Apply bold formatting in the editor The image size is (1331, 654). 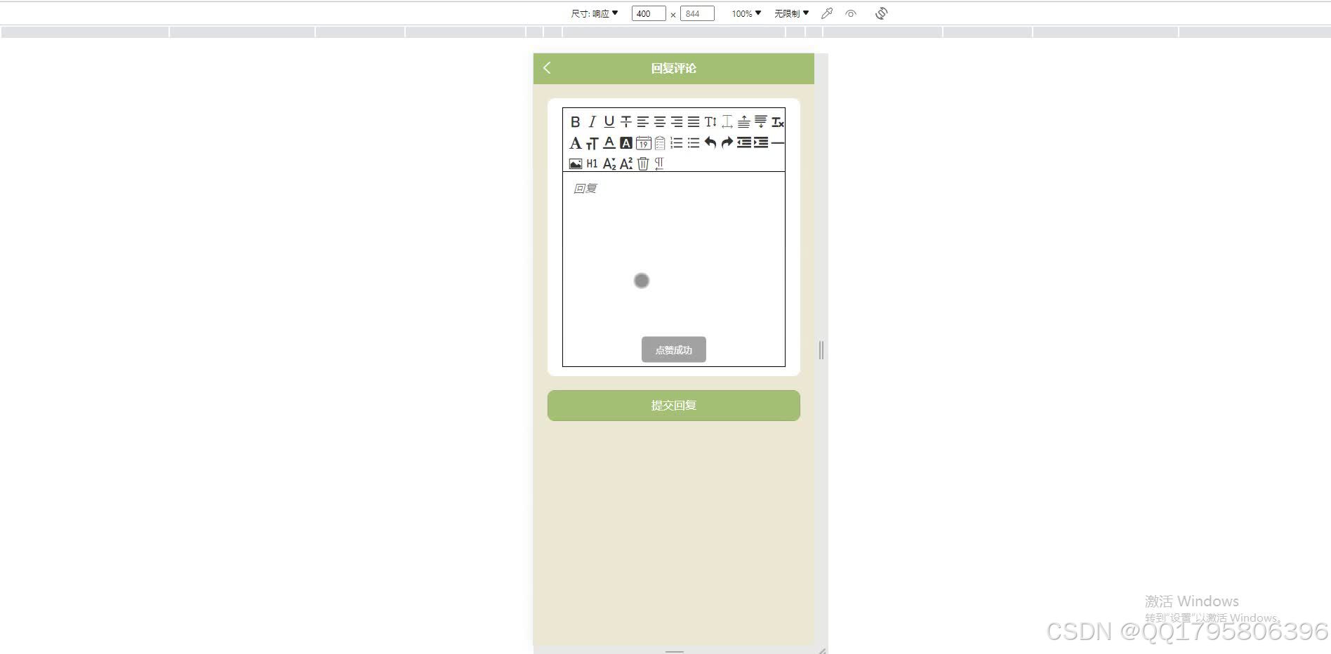click(x=576, y=121)
